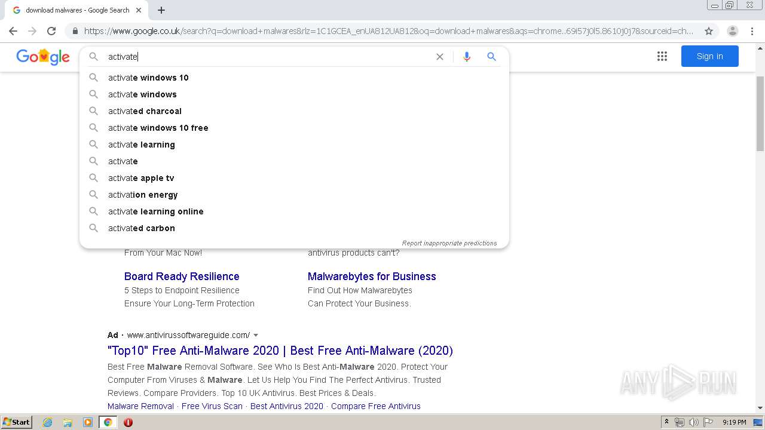Open Internet Explorer from taskbar
The width and height of the screenshot is (765, 430).
(47, 422)
